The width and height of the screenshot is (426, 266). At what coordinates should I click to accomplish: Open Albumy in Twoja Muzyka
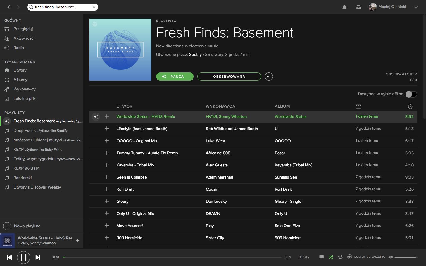[20, 80]
